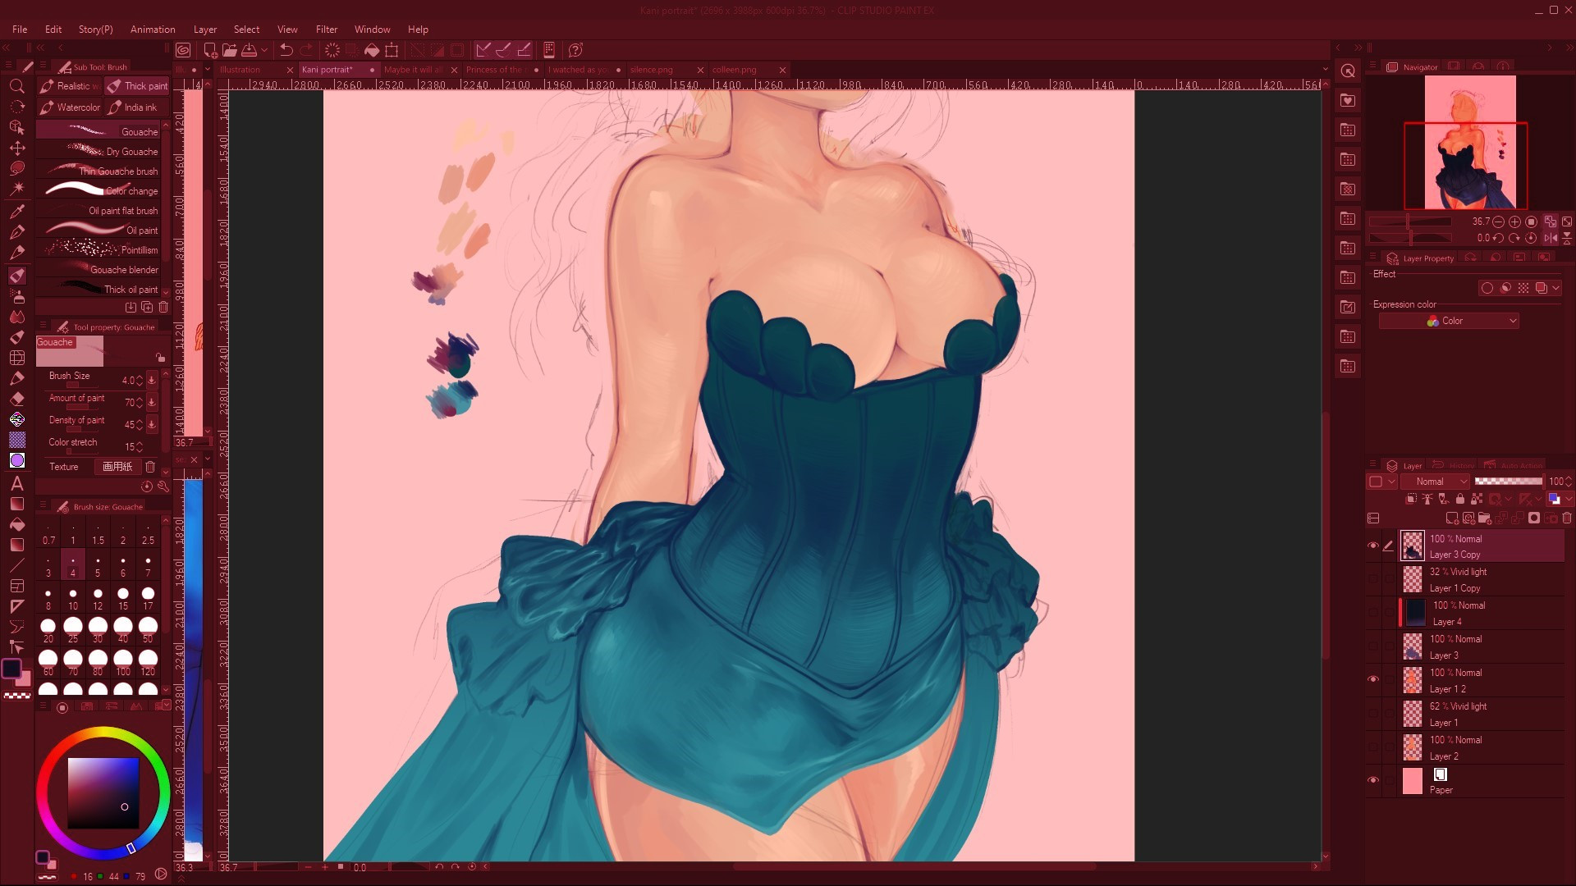This screenshot has height=886, width=1576.
Task: Select the Eyedropper tool
Action: coord(16,211)
